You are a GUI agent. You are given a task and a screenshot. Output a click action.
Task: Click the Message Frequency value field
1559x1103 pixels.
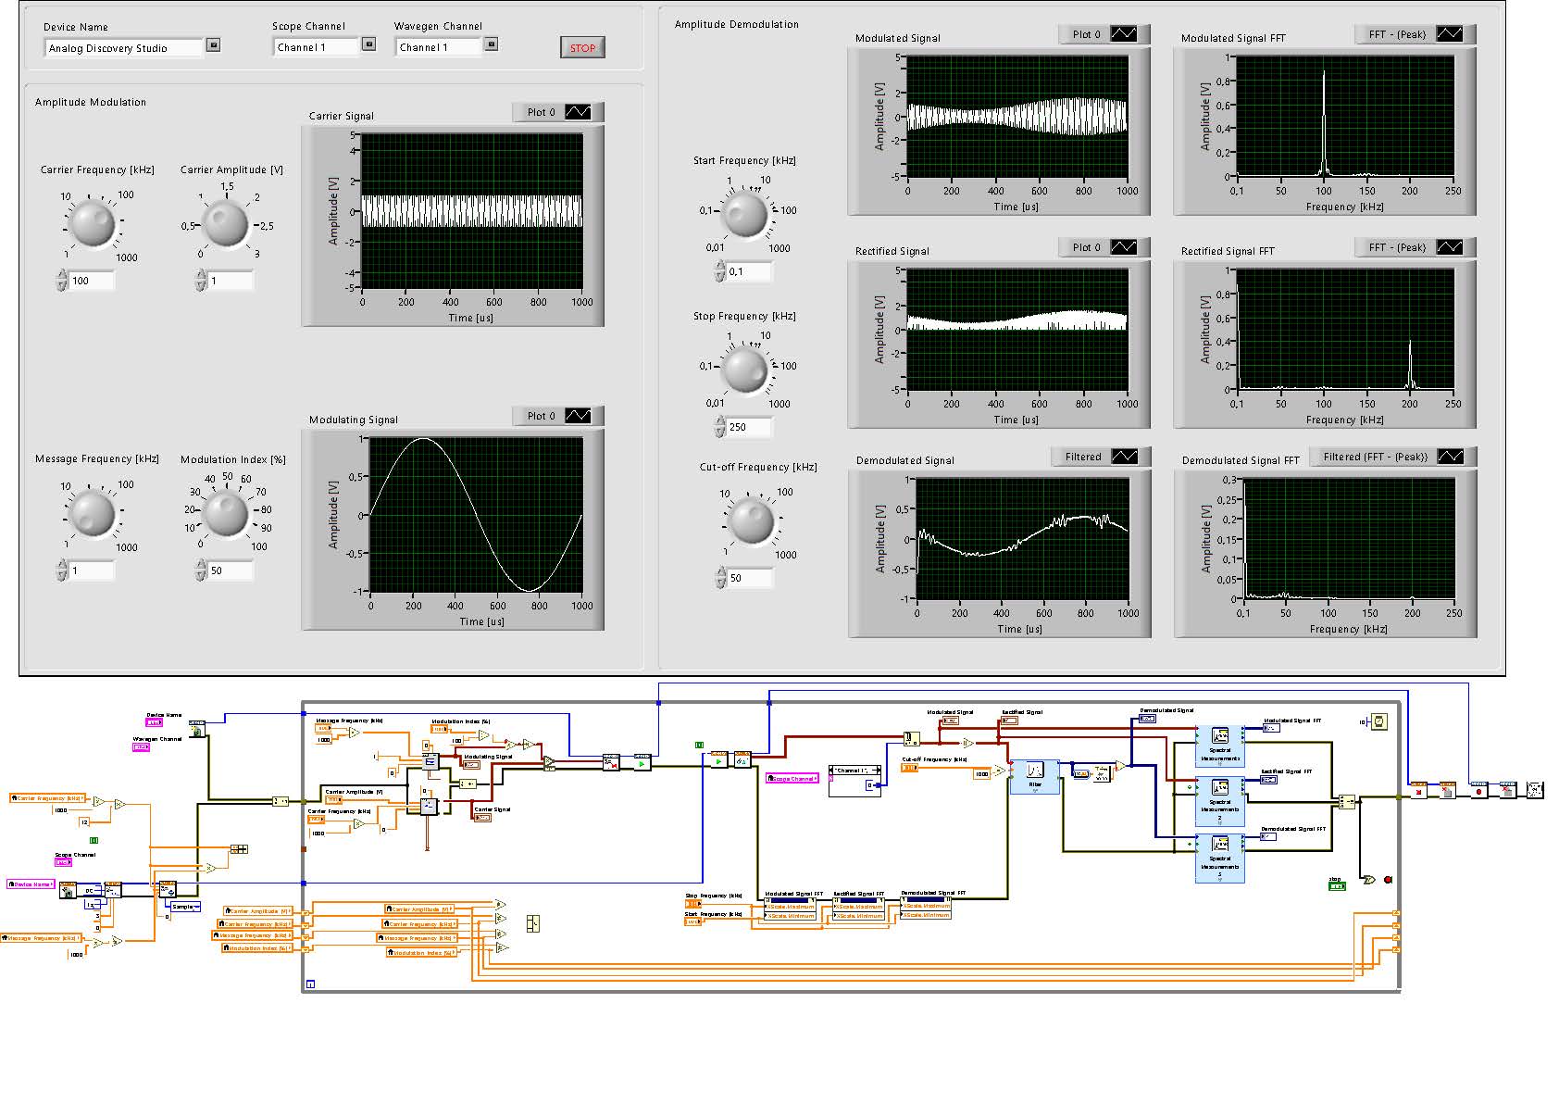click(92, 570)
